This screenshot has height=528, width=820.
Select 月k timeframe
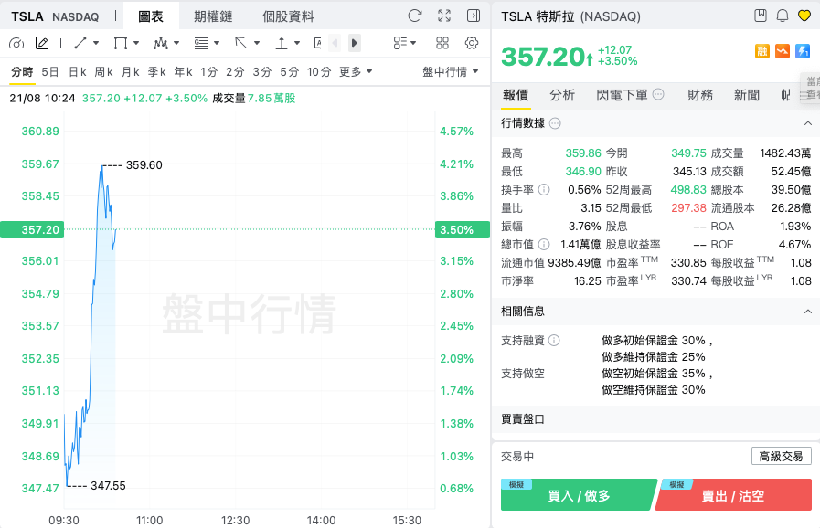point(130,71)
